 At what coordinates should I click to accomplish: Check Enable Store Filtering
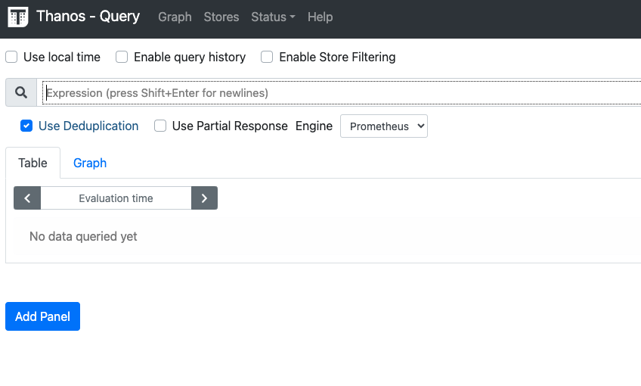(x=267, y=58)
